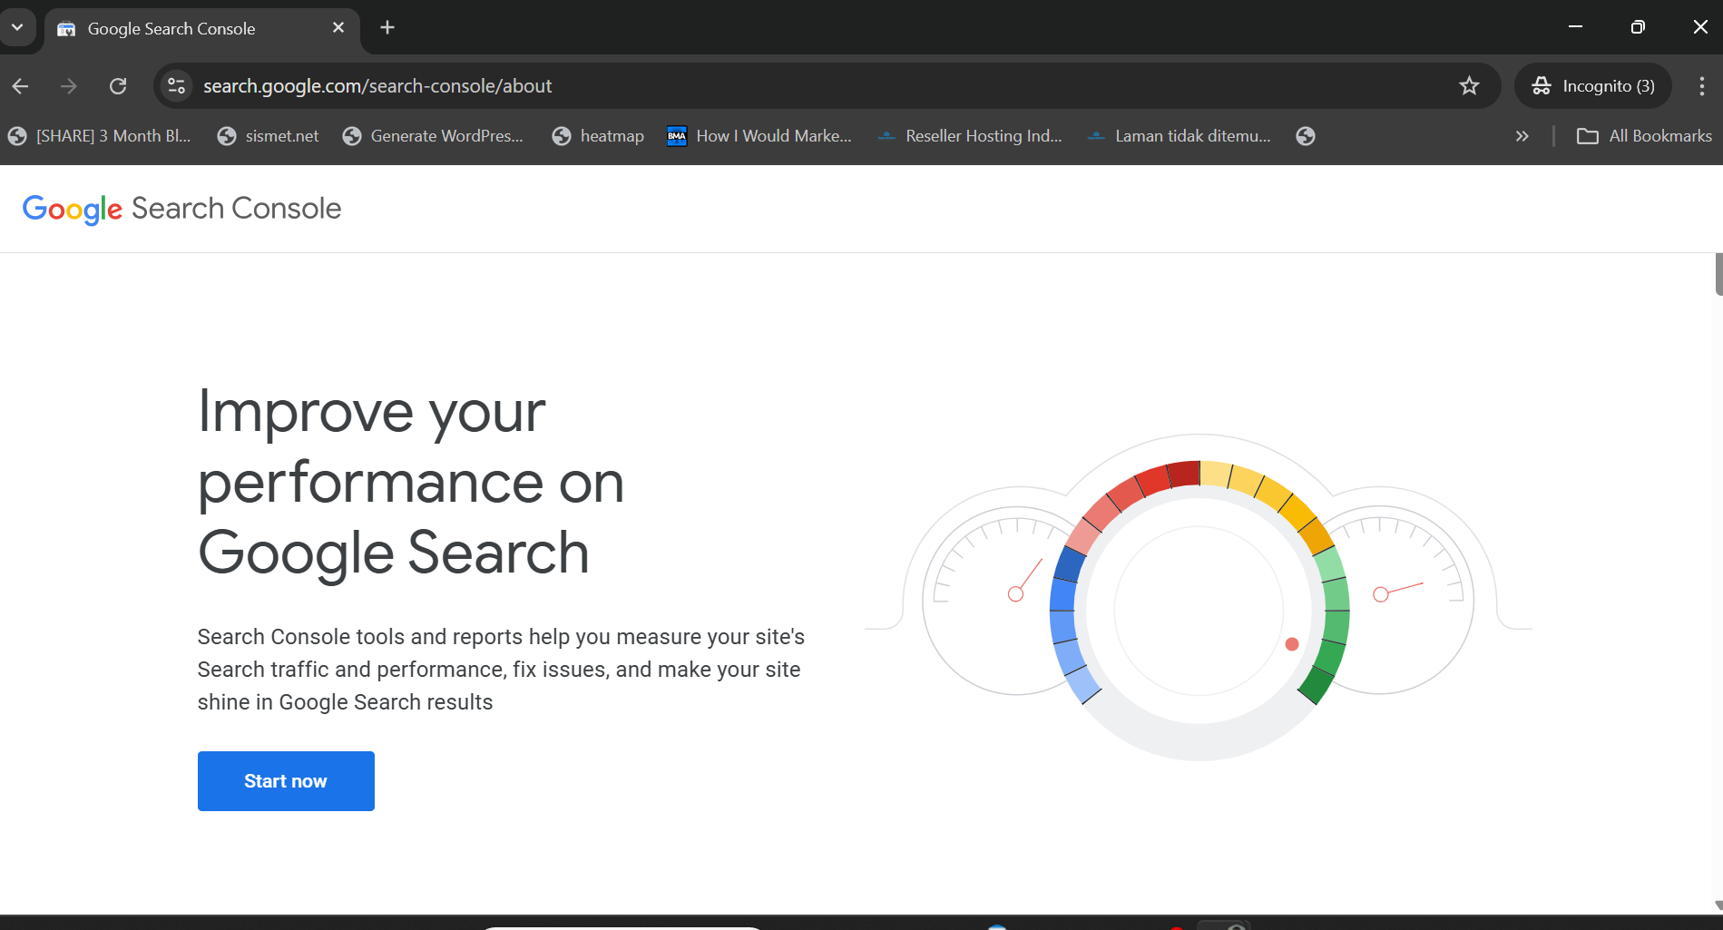Select the Google Search Console tab
Screen dimensions: 1723x930
(x=201, y=29)
